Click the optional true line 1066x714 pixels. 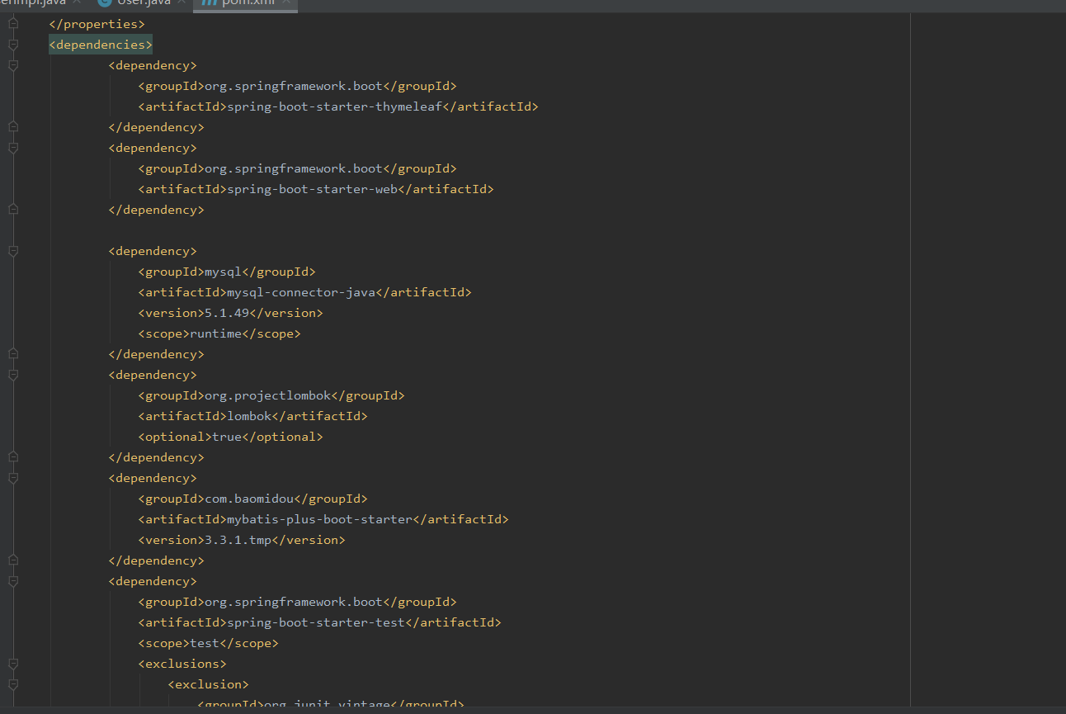(230, 437)
